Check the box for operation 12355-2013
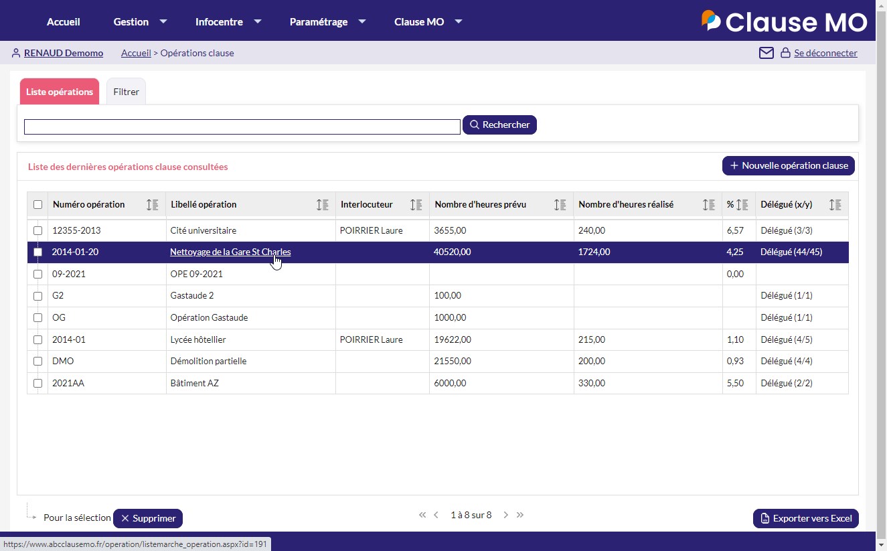887x551 pixels. coord(38,230)
